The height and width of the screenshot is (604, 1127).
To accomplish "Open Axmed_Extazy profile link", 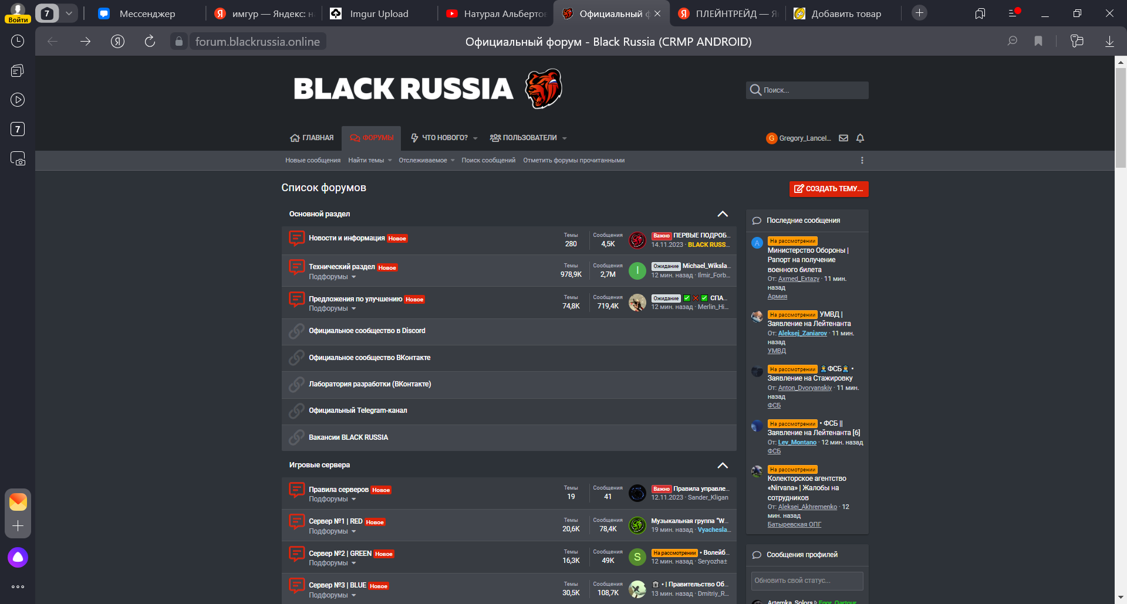I will 798,279.
